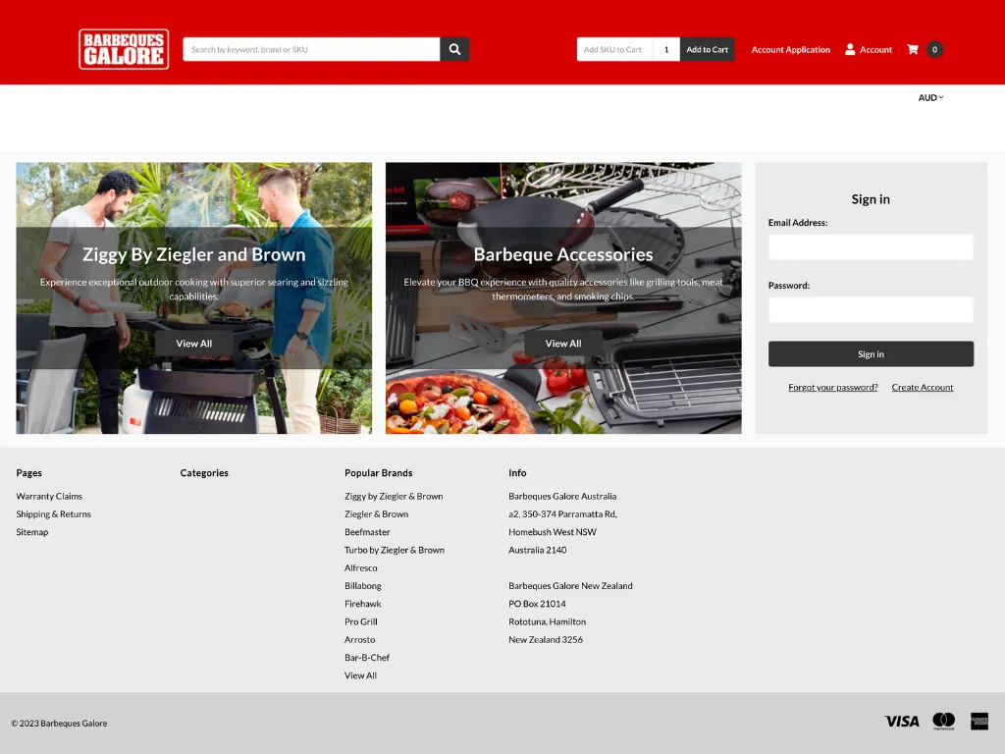Click the Add SKU to Cart field

(613, 49)
